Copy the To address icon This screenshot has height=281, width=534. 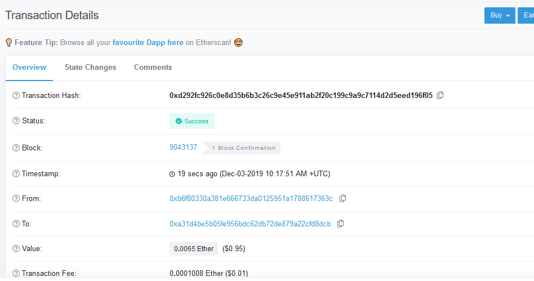coord(340,224)
